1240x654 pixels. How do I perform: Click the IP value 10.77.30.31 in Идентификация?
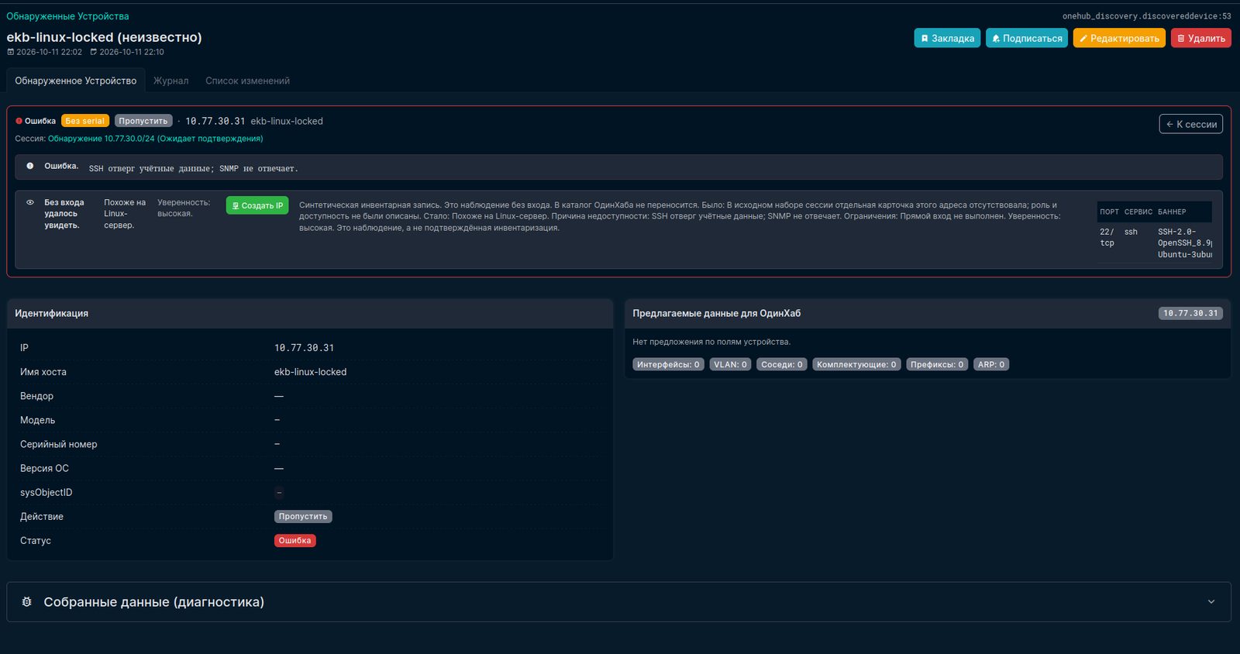(304, 348)
